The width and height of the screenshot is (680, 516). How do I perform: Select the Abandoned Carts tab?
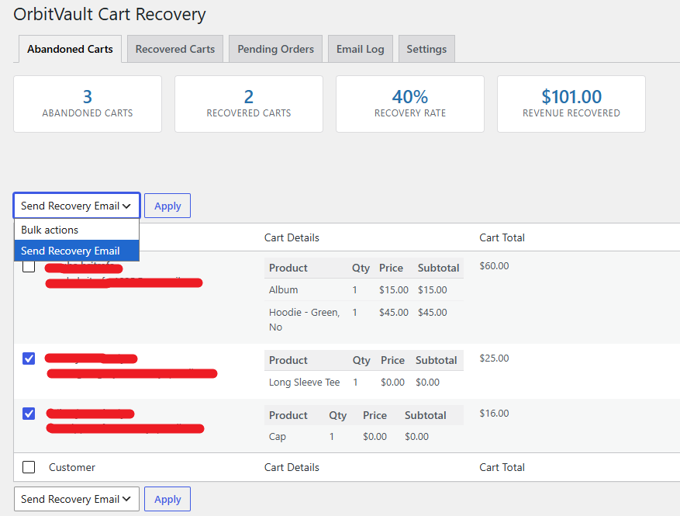[70, 49]
